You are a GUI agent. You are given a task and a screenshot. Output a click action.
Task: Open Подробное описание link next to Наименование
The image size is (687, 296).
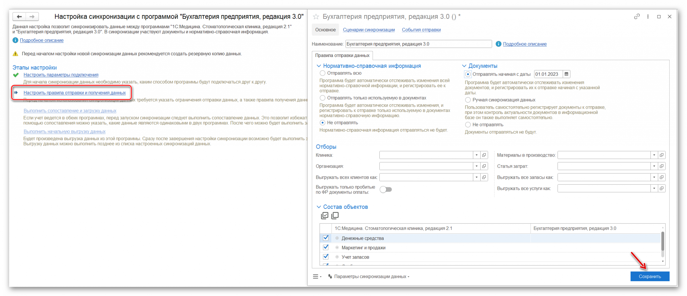tap(525, 44)
